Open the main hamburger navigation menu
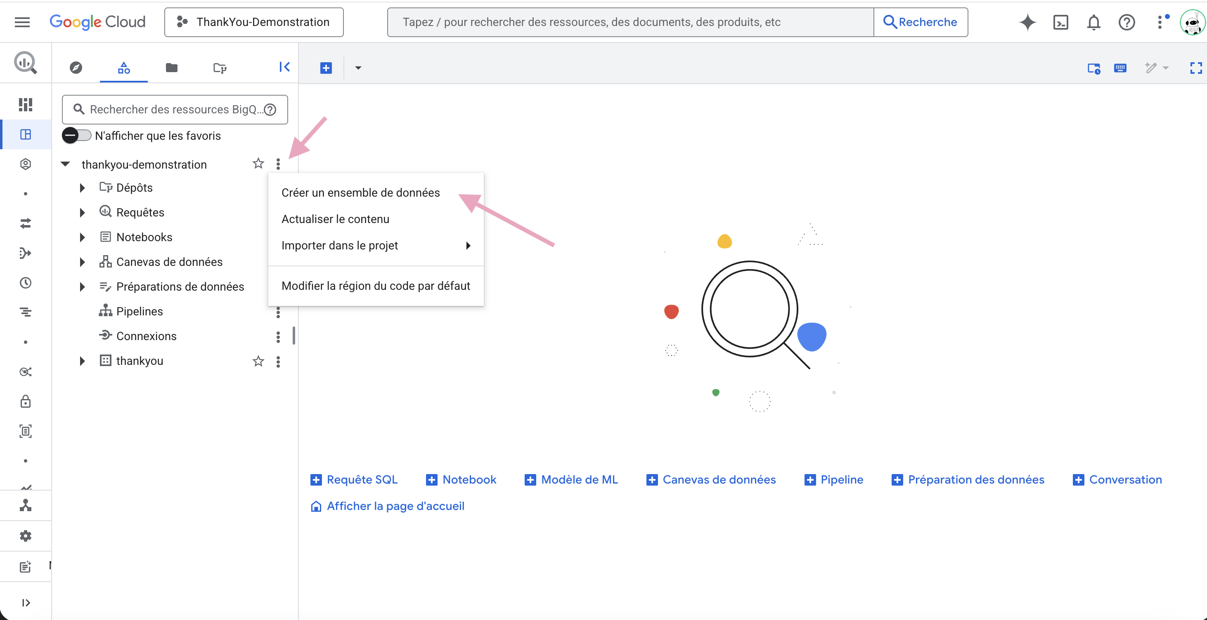The height and width of the screenshot is (620, 1207). click(x=22, y=22)
